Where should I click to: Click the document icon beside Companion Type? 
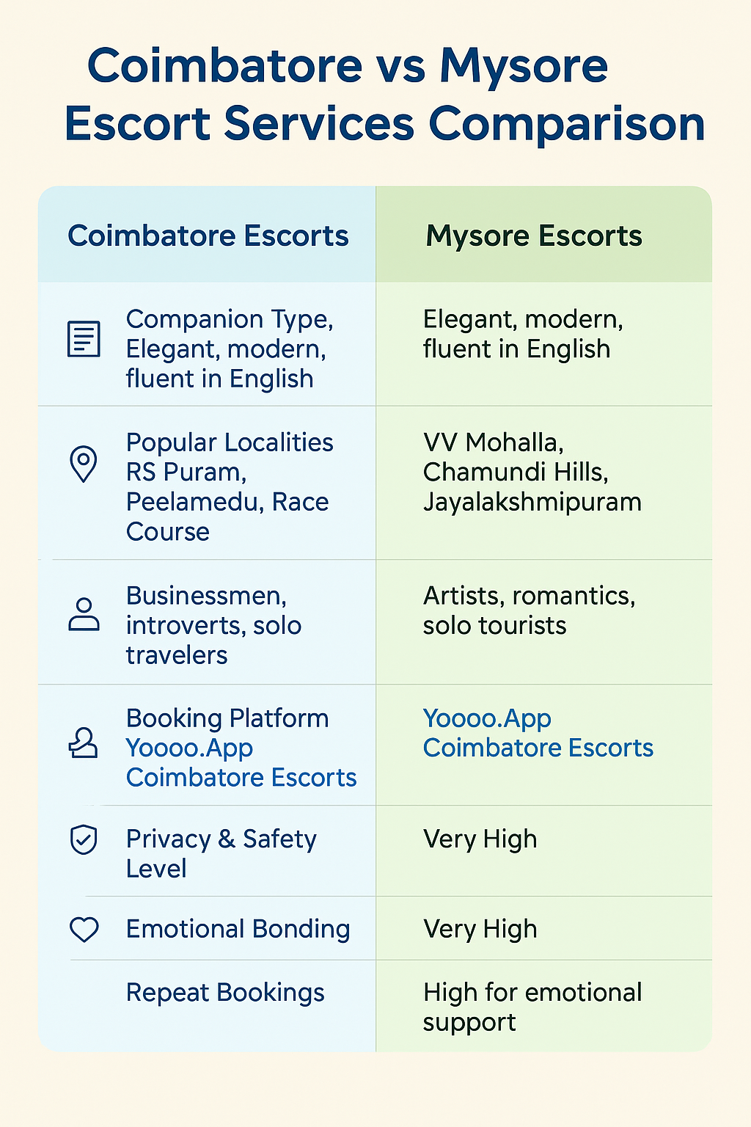84,339
